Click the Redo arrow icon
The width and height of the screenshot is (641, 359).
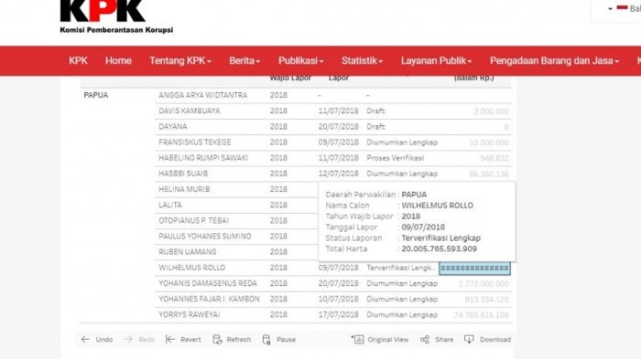[128, 340]
